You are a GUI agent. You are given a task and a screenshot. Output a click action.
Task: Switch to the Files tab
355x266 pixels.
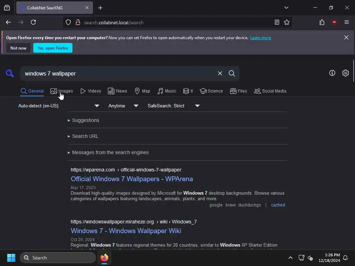tap(239, 91)
